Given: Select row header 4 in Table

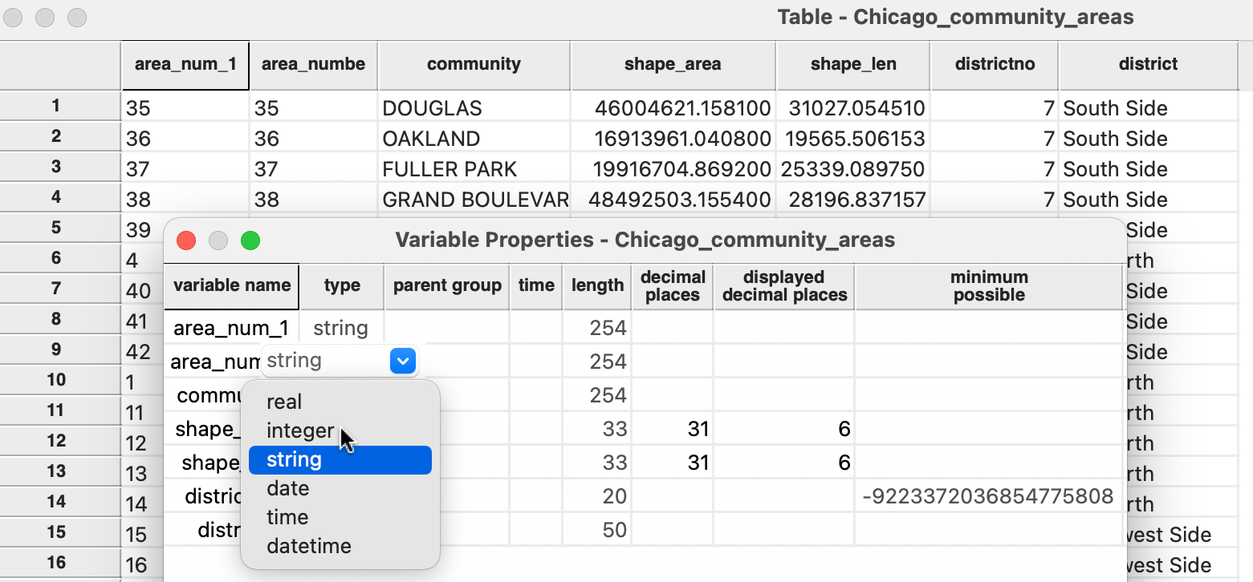Looking at the screenshot, I should tap(60, 197).
